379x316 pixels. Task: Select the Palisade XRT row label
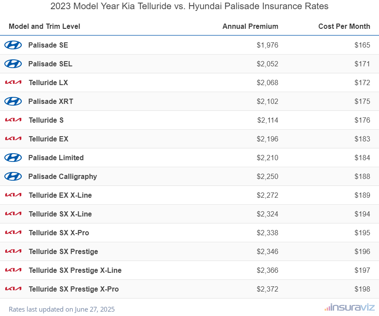[51, 101]
